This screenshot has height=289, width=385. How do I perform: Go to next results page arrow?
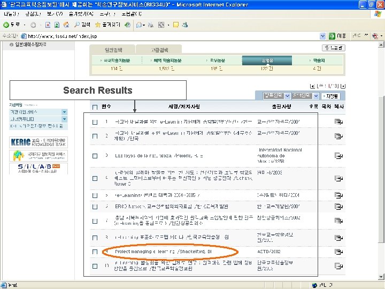coord(343,86)
